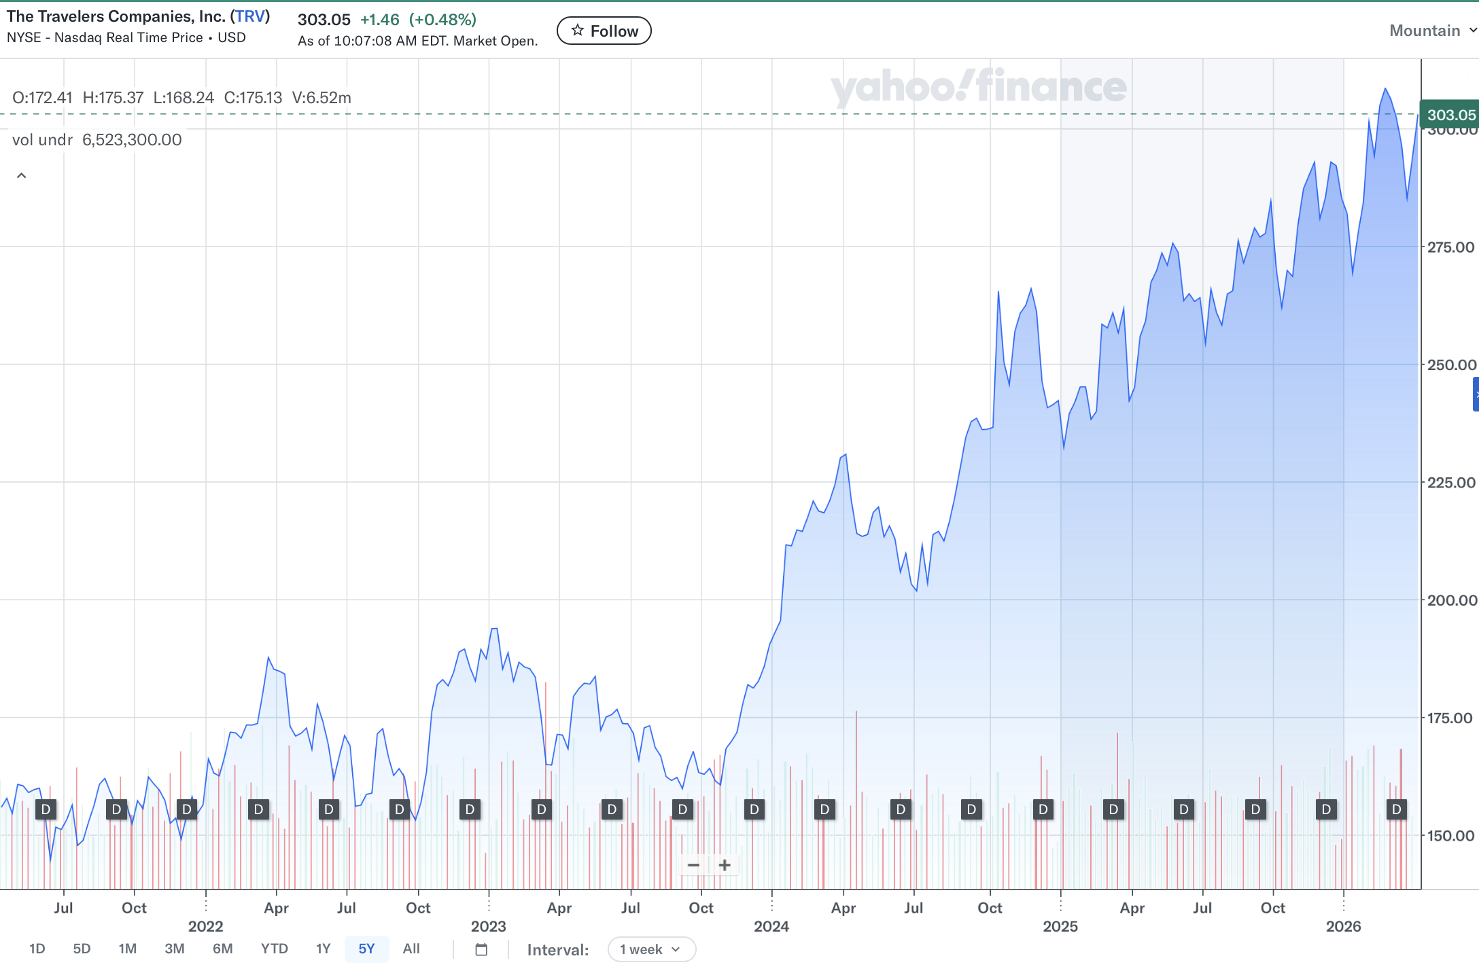Click the chart zoom out minus icon
Screen dimensions: 1479x971
(693, 865)
